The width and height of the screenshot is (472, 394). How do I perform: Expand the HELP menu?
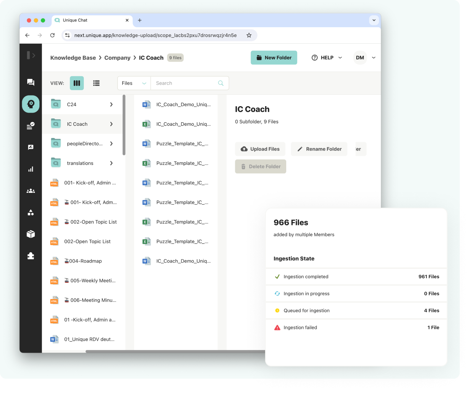pyautogui.click(x=327, y=58)
